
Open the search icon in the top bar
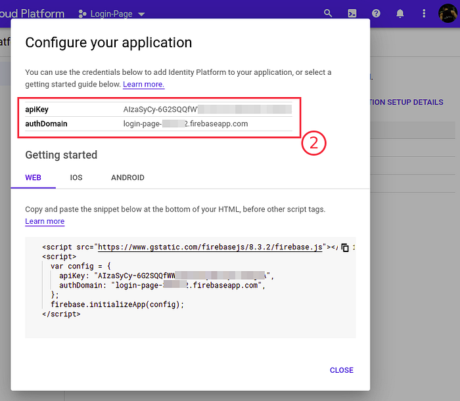[x=328, y=13]
